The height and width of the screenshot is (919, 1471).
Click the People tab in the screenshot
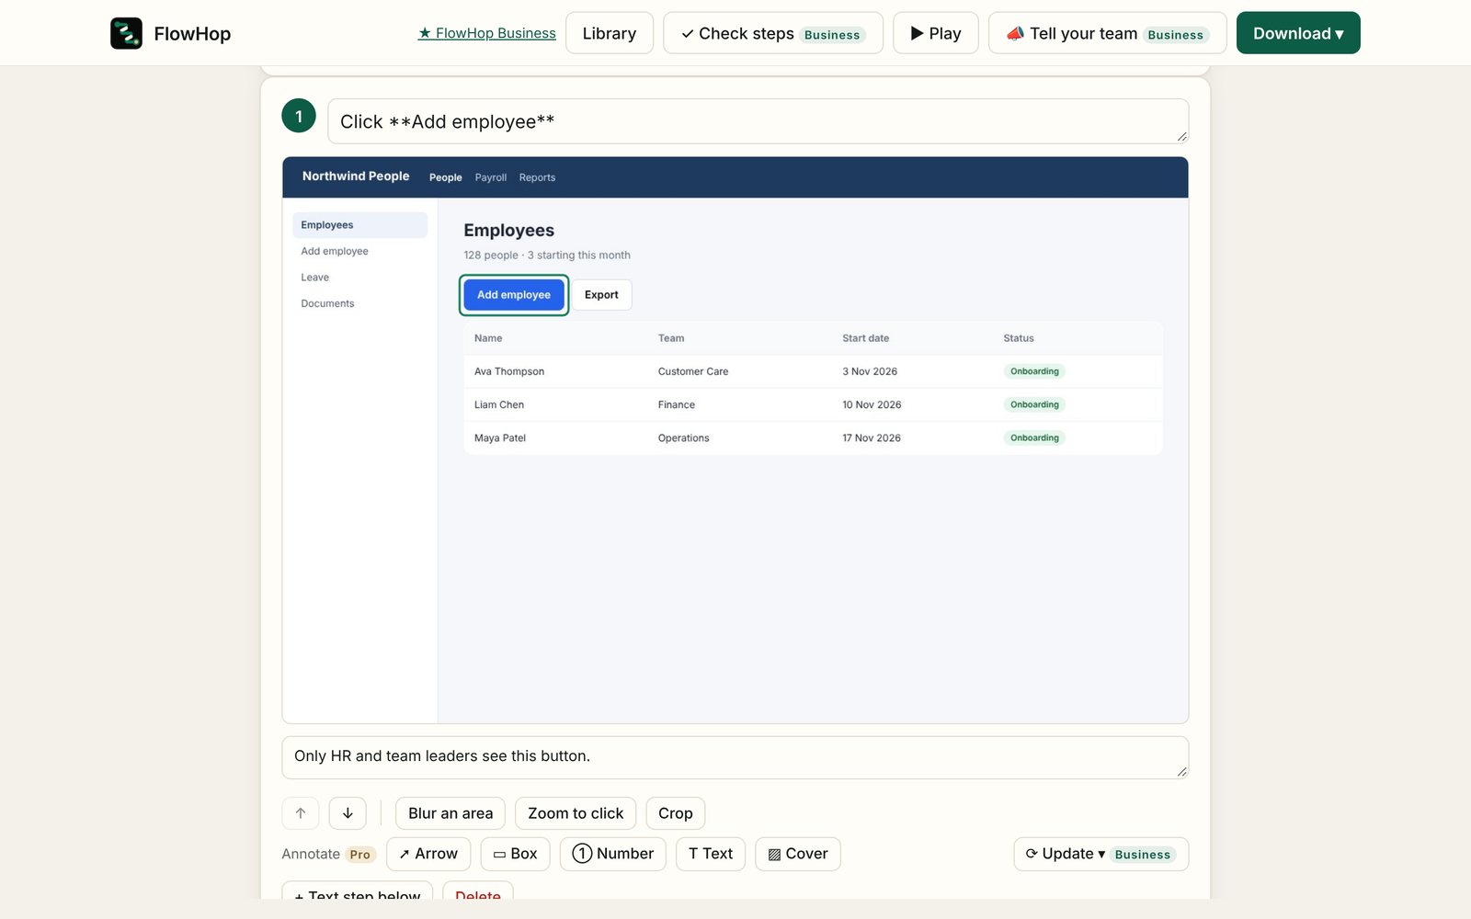point(446,177)
